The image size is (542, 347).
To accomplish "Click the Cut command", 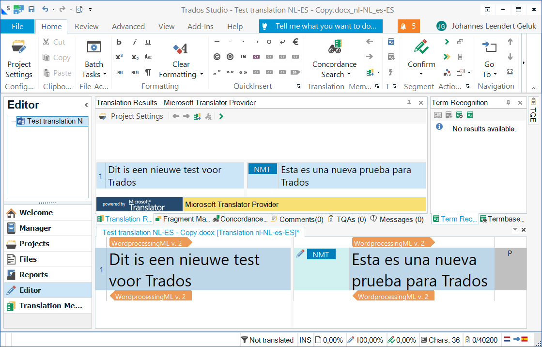I will (x=54, y=42).
